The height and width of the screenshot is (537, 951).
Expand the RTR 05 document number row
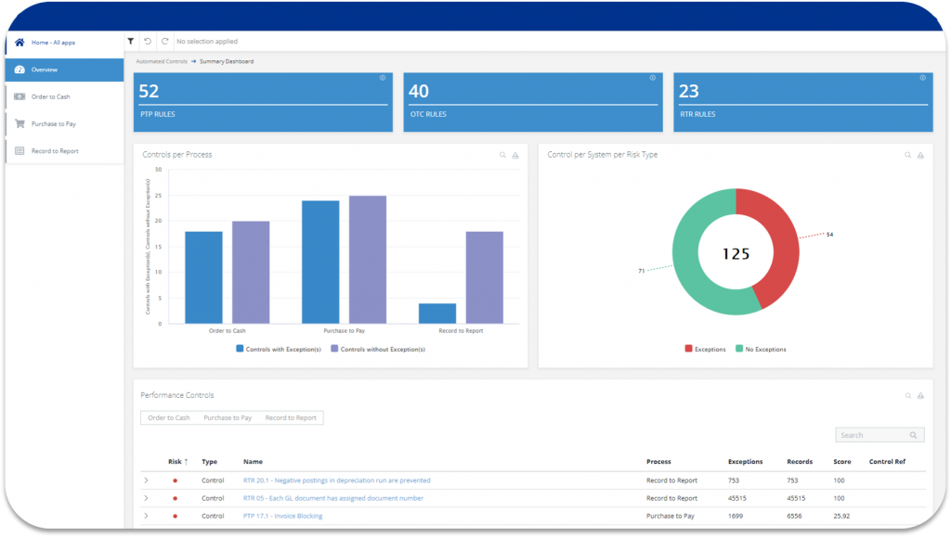(x=147, y=498)
